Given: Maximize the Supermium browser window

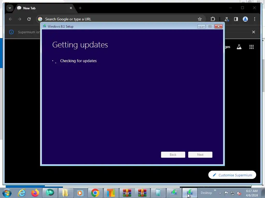Looking at the screenshot, I should pos(242,8).
